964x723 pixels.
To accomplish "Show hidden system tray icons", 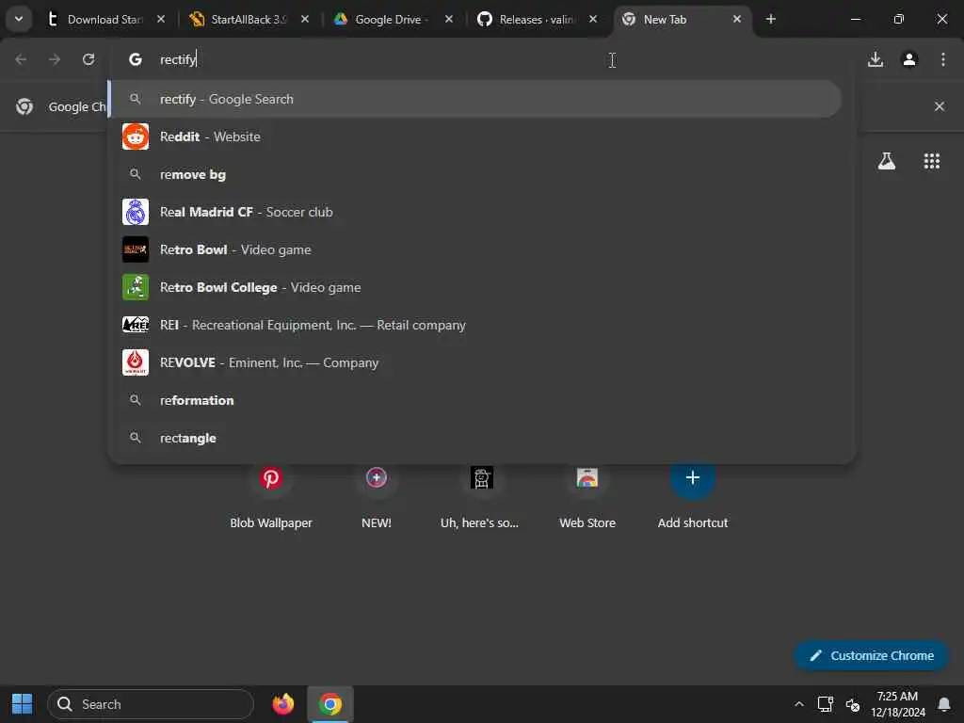I will point(798,704).
